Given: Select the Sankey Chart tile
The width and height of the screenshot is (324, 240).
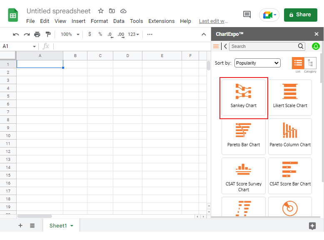Looking at the screenshot, I should pos(243,97).
